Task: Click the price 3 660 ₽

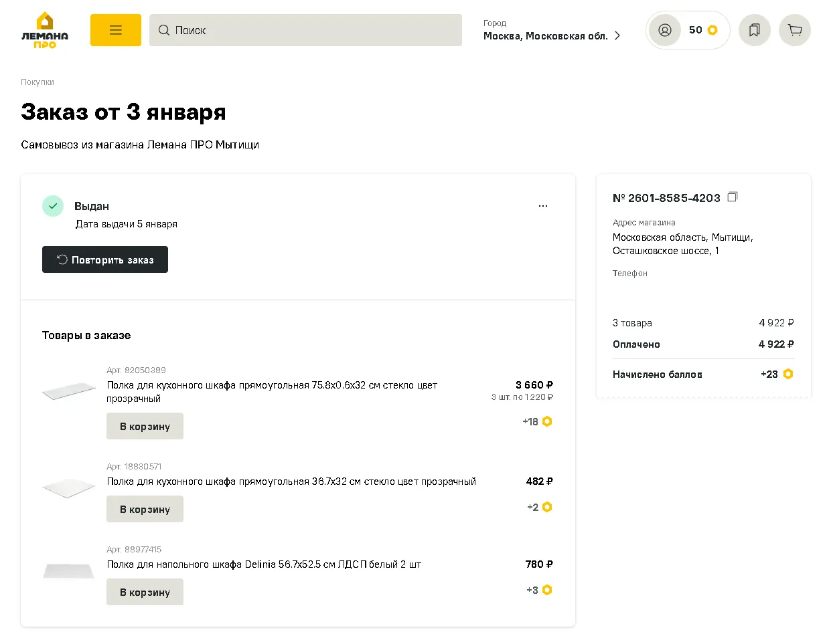Action: 534,385
